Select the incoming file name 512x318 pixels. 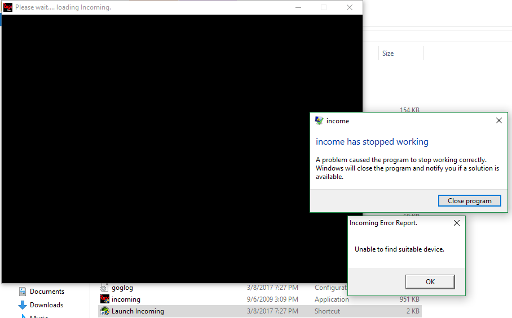coord(126,299)
